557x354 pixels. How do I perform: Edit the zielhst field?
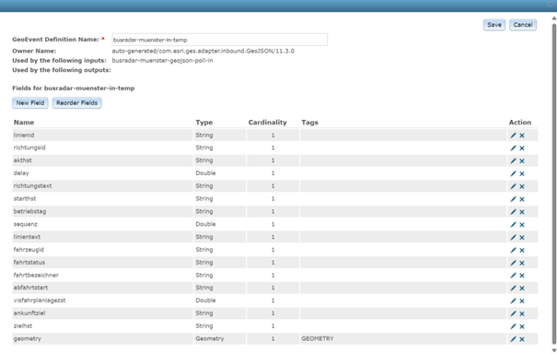(x=513, y=326)
